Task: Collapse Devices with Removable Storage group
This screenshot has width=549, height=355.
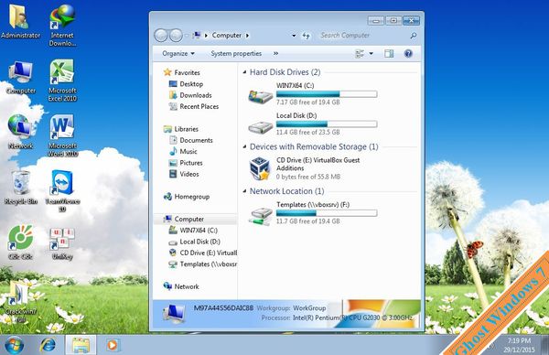Action: point(244,146)
